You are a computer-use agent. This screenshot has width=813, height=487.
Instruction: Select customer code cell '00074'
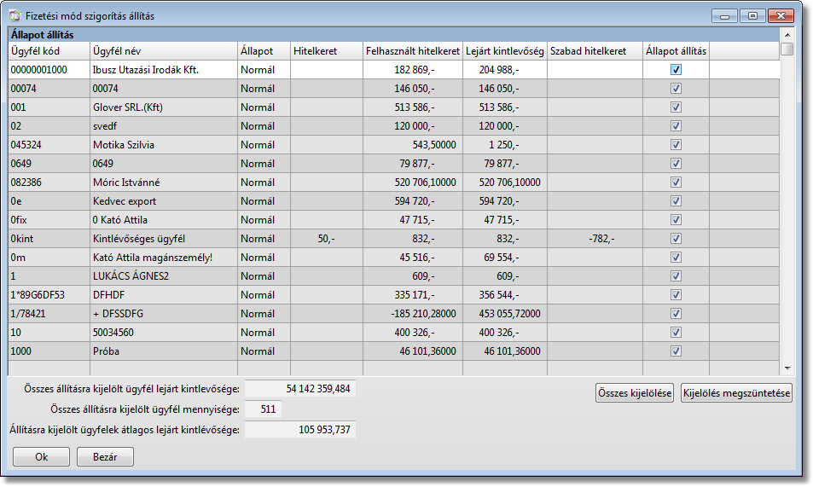(49, 89)
